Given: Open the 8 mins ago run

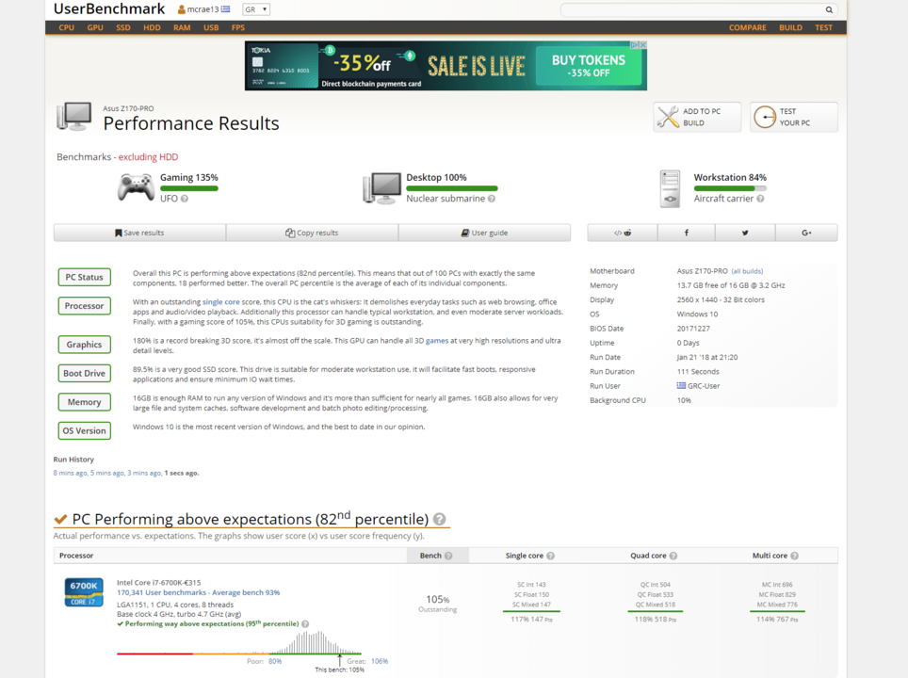Looking at the screenshot, I should click(x=71, y=473).
